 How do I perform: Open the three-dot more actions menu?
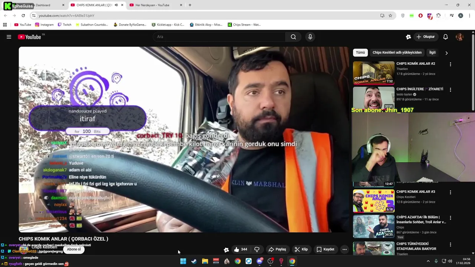[344, 249]
